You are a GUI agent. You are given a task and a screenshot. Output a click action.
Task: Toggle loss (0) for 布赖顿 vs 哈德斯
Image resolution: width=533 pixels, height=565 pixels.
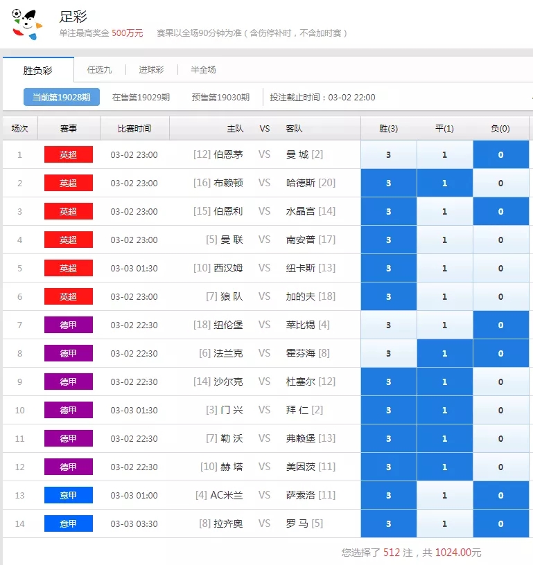[501, 183]
